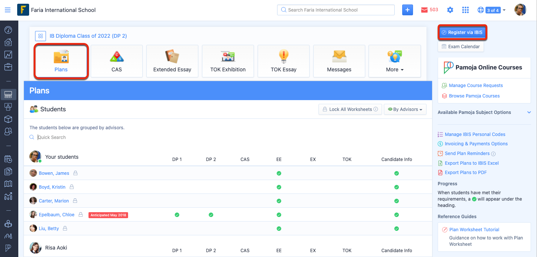Click Send Plan Reminders link
This screenshot has height=257, width=537.
point(467,154)
